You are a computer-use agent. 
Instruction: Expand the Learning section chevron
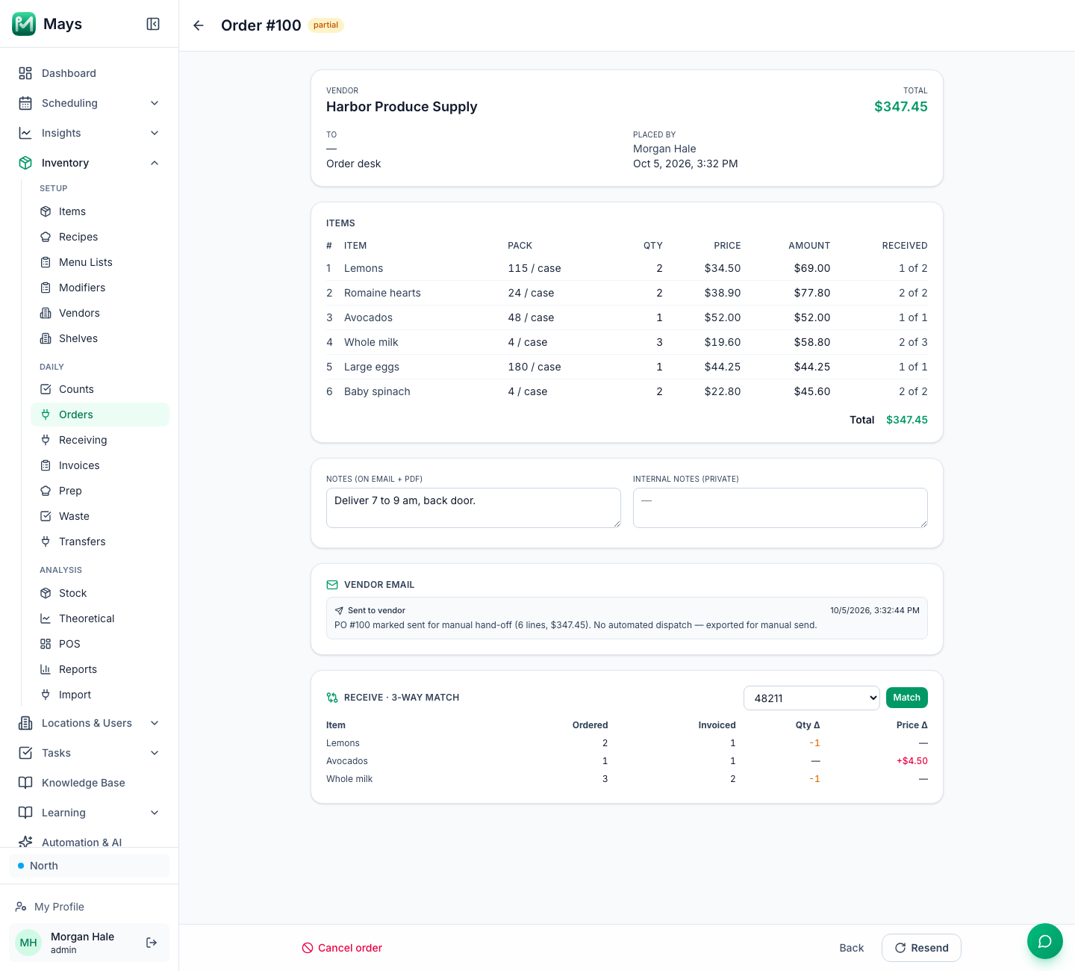[x=155, y=813]
